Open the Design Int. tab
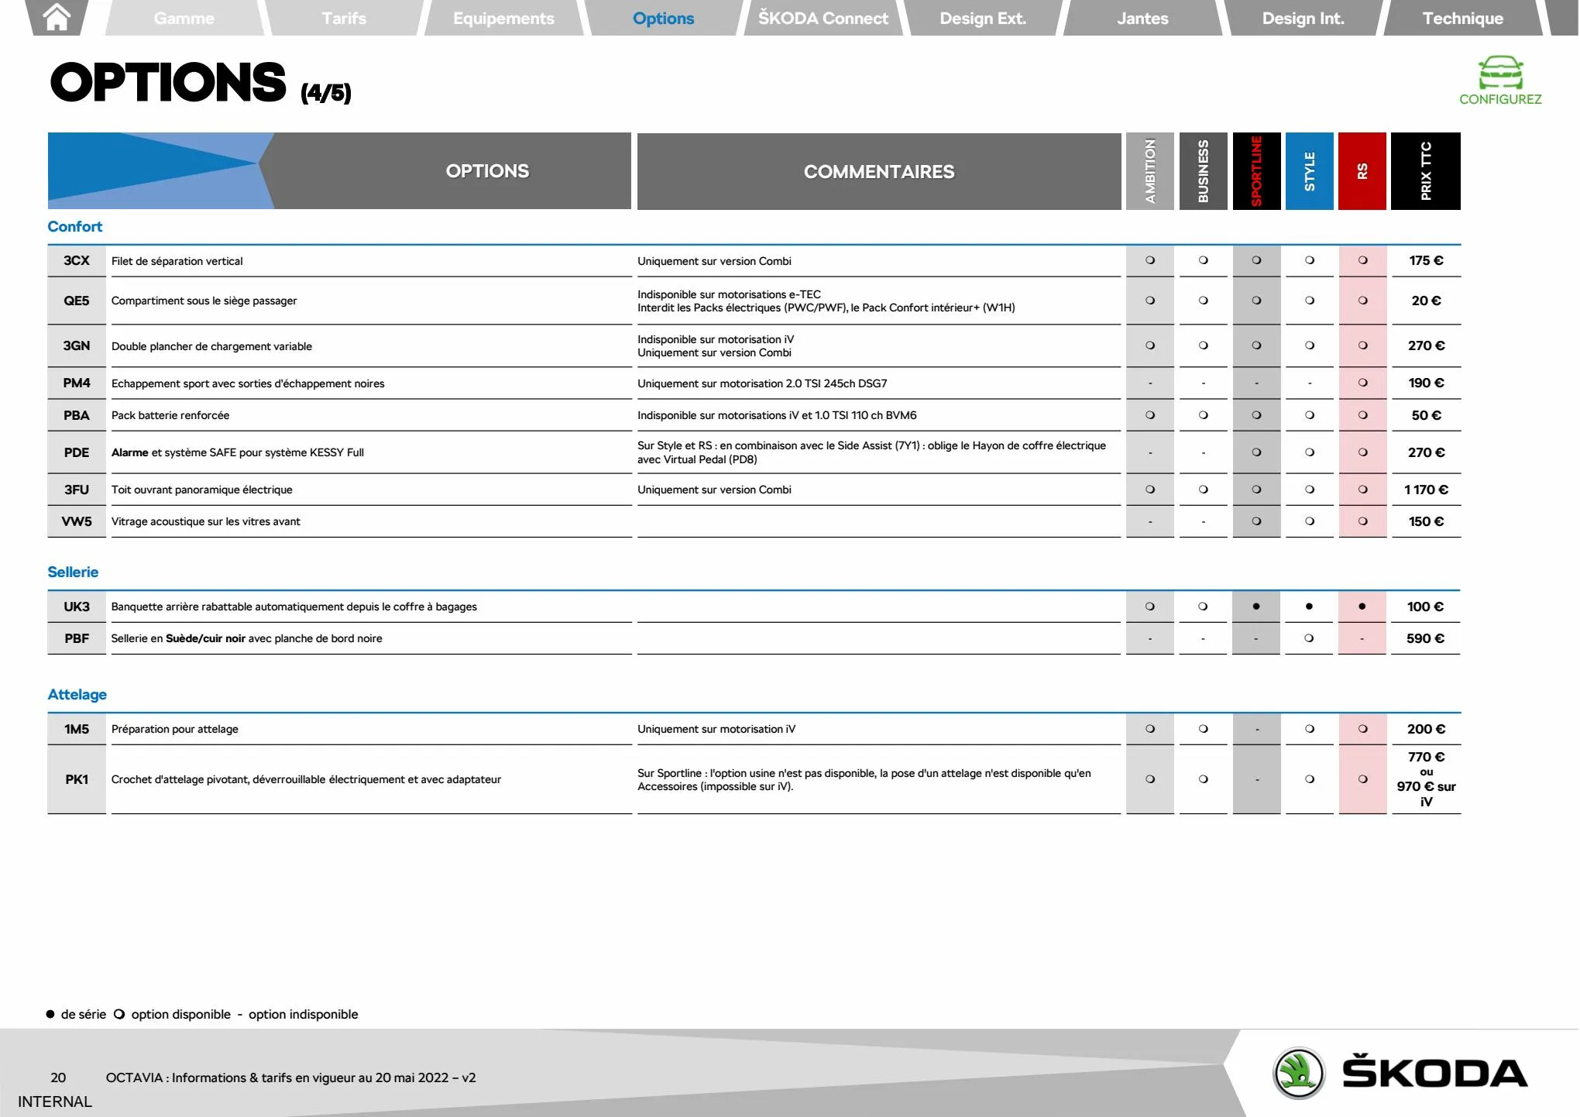Viewport: 1580px width, 1117px height. (1303, 18)
